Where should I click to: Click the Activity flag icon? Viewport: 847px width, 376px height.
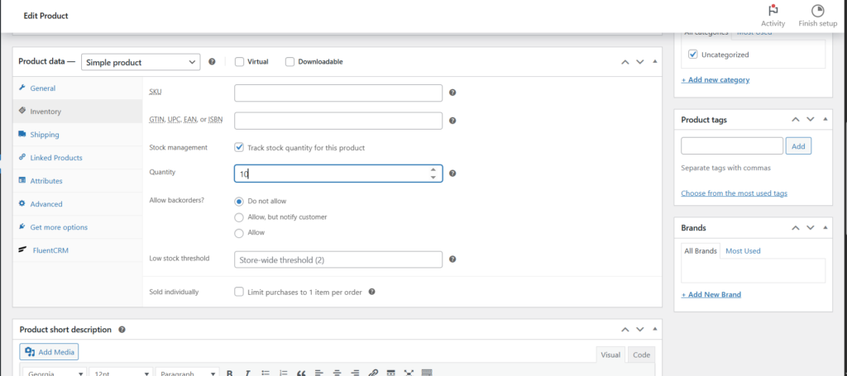(773, 11)
